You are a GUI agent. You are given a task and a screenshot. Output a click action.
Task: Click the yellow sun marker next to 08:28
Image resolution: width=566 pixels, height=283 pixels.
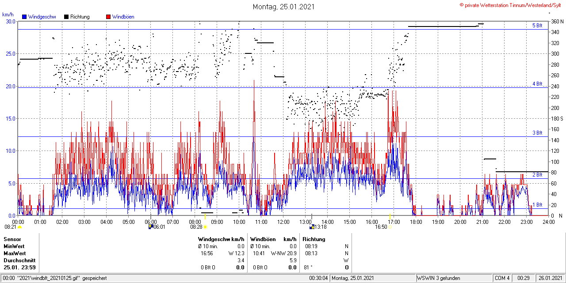(x=206, y=227)
